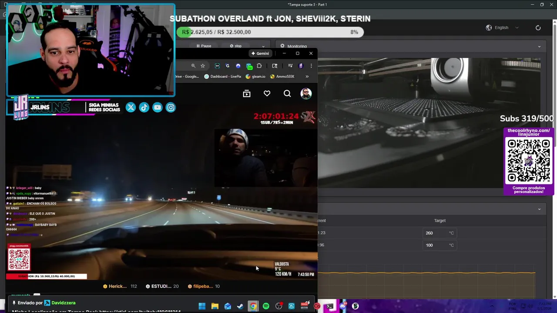Screen dimensions: 557x313
Task: Open Chrome's media controls music icon
Action: [x=290, y=66]
